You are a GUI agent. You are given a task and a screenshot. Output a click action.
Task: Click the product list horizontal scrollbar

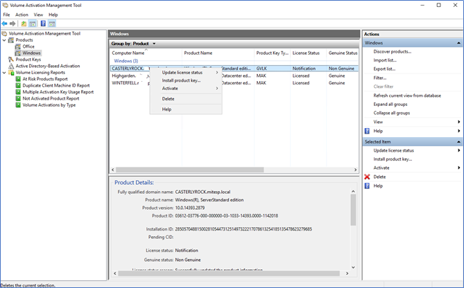tap(189, 170)
